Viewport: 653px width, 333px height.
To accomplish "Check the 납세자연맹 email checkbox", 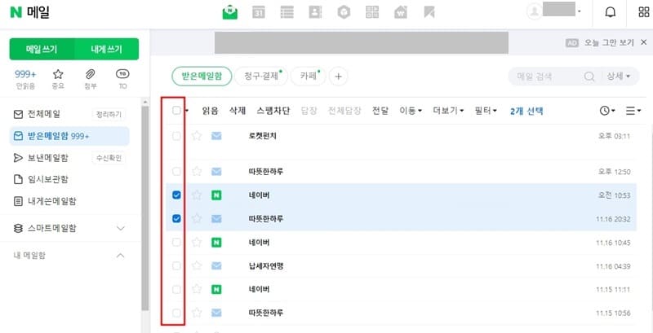I will pos(177,266).
